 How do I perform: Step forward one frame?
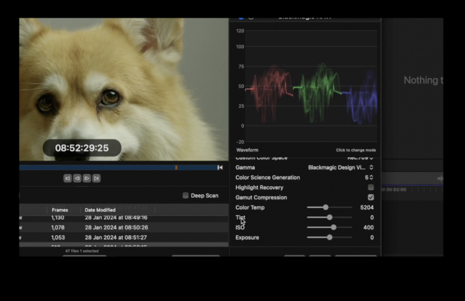[x=87, y=178]
